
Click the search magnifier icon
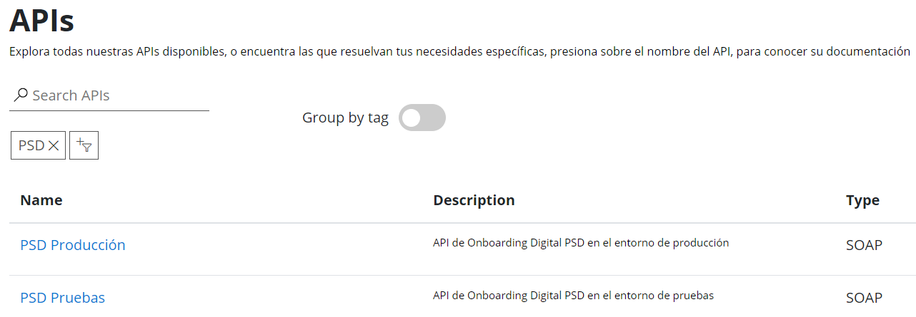21,95
